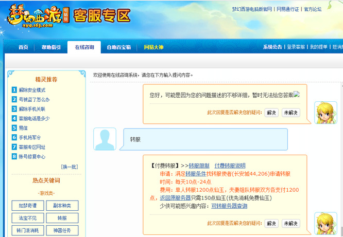Open 官方论坛 link
343x237 pixels.
coord(313,9)
